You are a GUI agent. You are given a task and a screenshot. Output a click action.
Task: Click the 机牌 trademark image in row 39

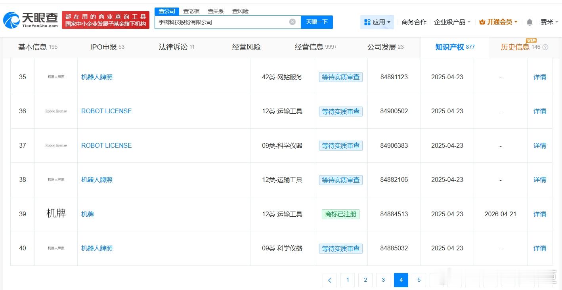[x=56, y=214]
